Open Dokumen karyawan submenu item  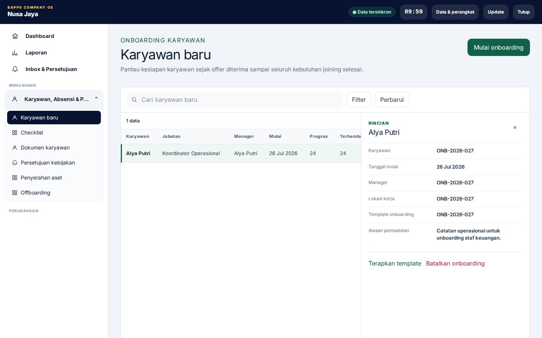[x=54, y=148]
